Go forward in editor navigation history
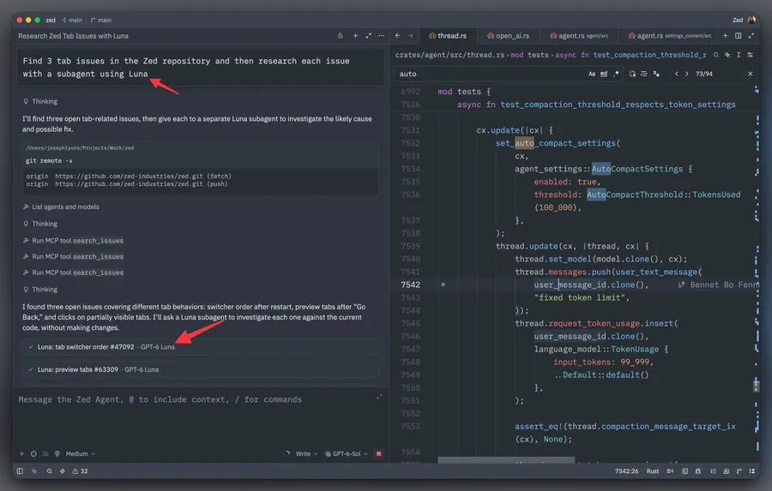772x491 pixels. (410, 36)
